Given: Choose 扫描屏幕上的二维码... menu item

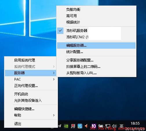Looking at the screenshot, I should click(96, 67).
